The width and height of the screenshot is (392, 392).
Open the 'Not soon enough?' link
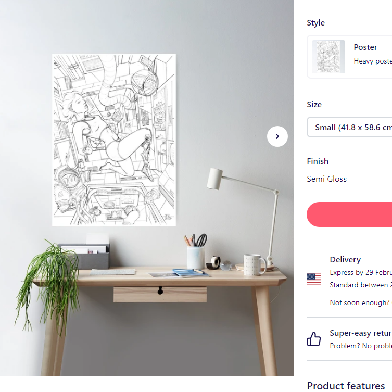[x=360, y=302]
